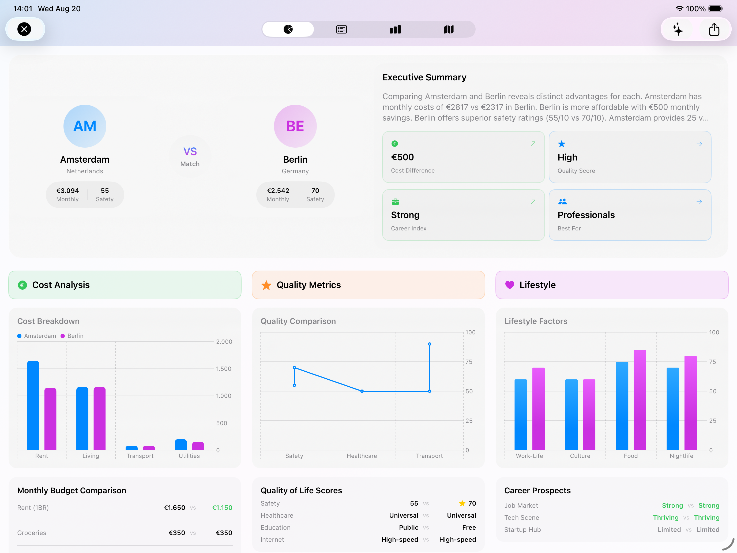This screenshot has width=737, height=553.
Task: Open the €500 Cost Difference card
Action: pos(463,157)
